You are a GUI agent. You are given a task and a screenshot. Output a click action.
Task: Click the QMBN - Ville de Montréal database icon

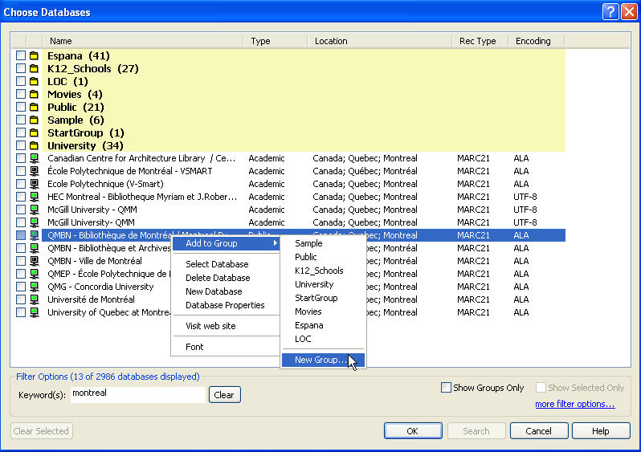pos(35,261)
